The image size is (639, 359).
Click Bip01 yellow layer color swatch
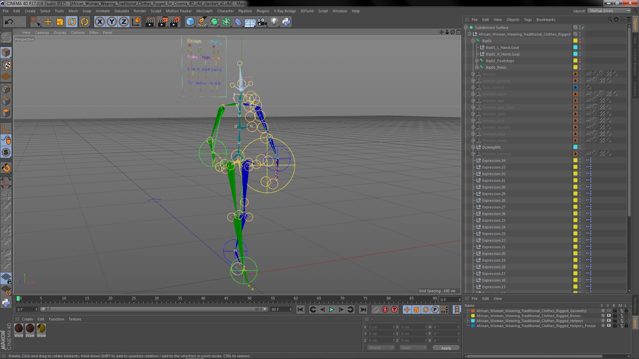575,41
